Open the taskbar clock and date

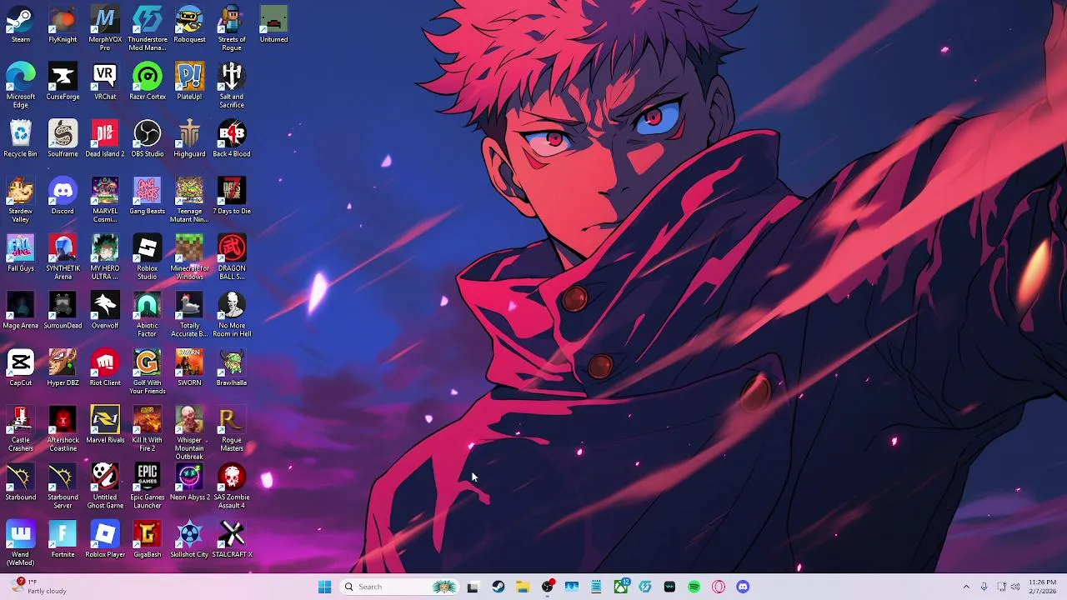pyautogui.click(x=1042, y=587)
